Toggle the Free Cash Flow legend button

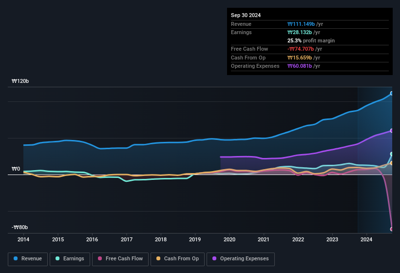click(120, 259)
